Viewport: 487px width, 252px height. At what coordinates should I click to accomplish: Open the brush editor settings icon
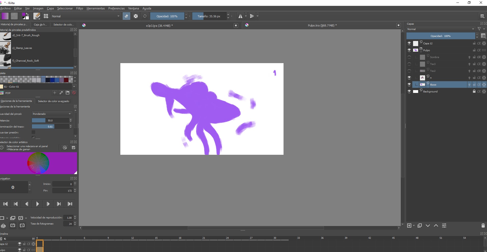(x=37, y=16)
